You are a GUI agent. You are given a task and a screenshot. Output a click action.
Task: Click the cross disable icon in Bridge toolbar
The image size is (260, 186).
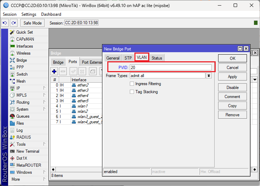(82, 71)
